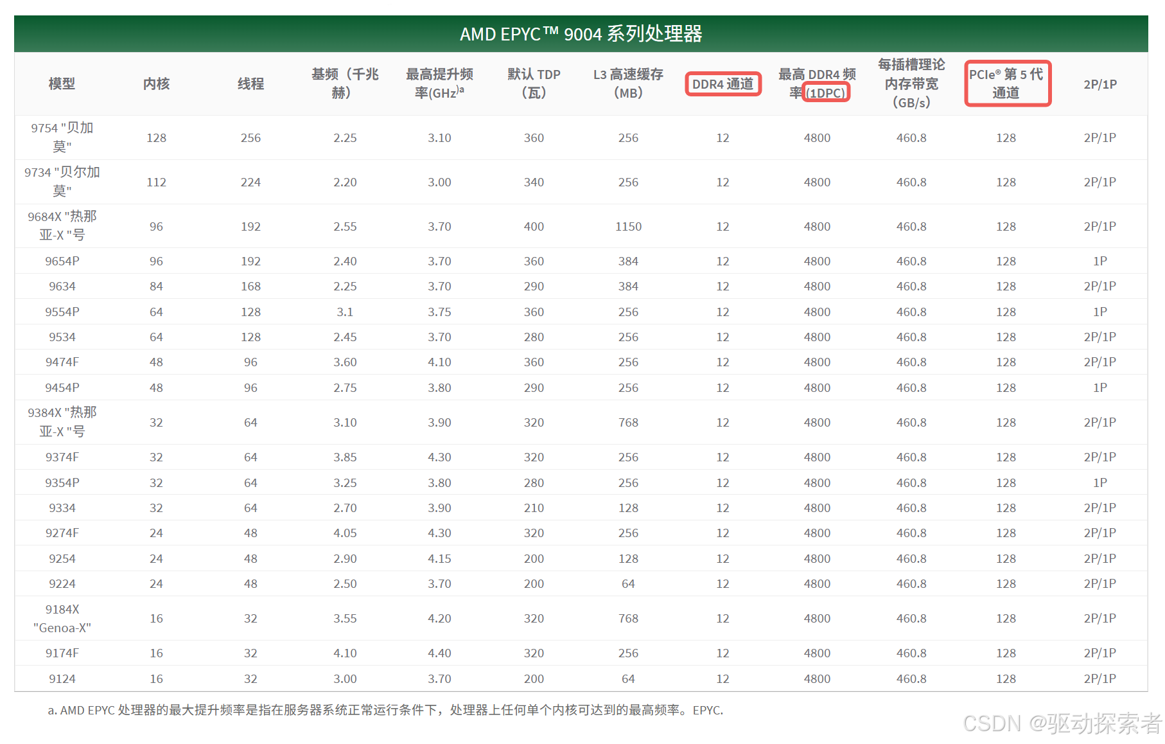This screenshot has height=744, width=1165.
Task: Click the base frequency 4.05 for 9274F
Action: (x=345, y=533)
